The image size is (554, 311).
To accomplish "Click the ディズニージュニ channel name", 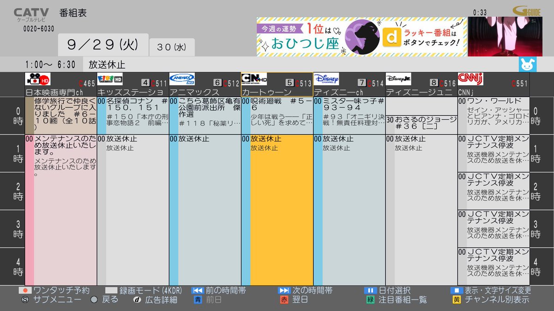I will click(419, 92).
